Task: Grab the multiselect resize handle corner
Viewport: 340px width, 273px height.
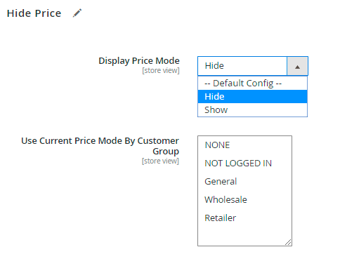Action: 288,242
